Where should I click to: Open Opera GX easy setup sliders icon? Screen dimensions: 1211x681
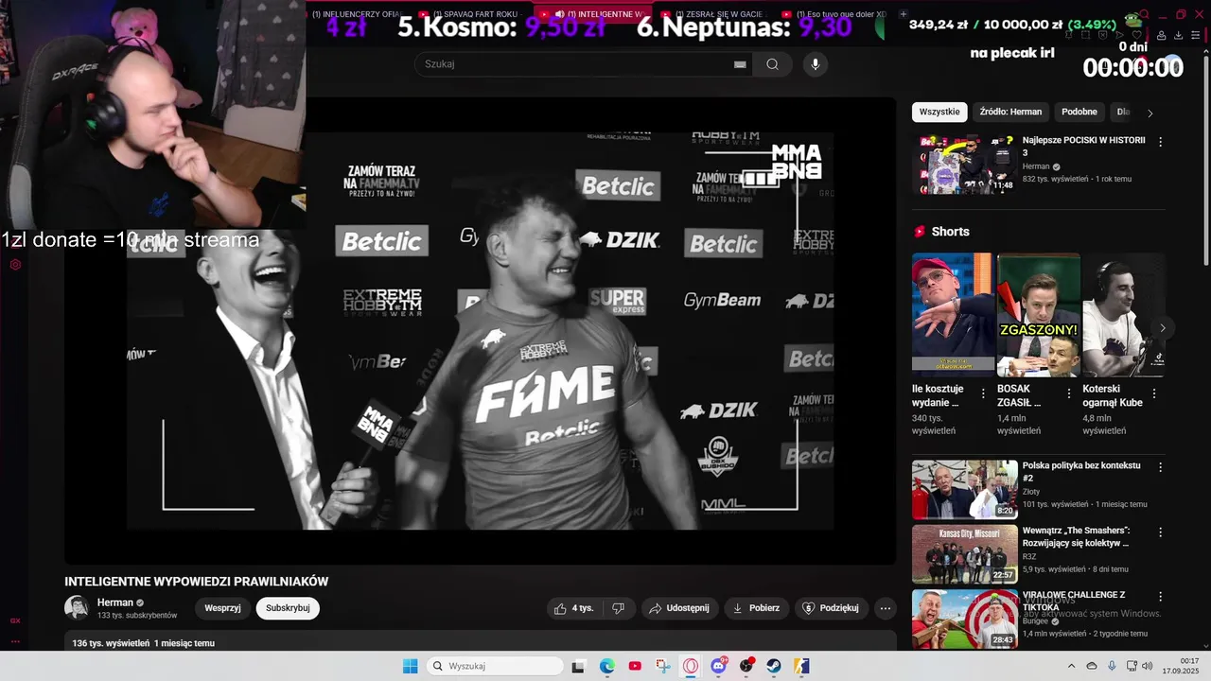1196,35
